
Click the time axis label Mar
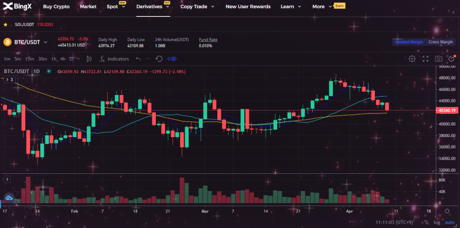click(x=205, y=211)
